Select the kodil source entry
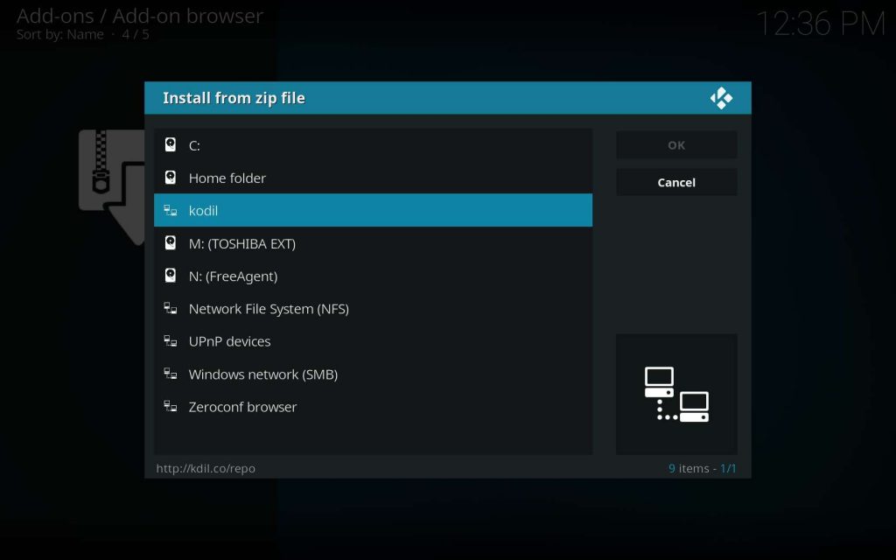This screenshot has height=560, width=896. click(373, 211)
